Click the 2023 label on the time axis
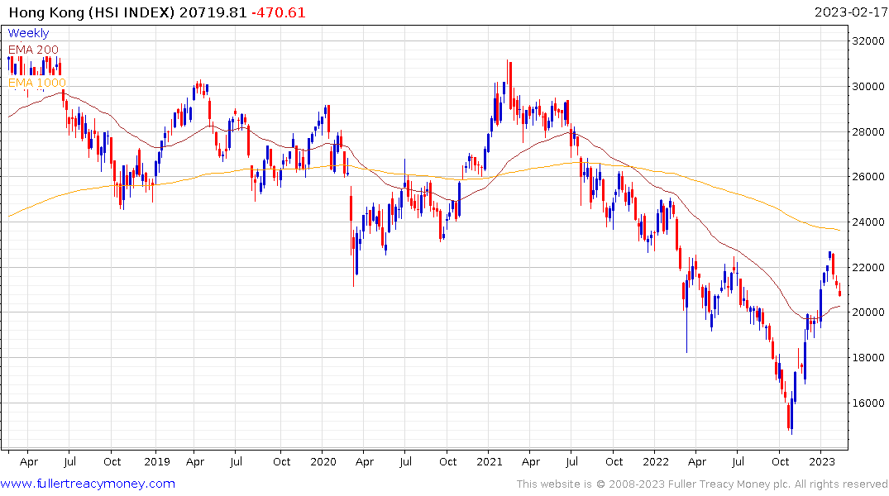889x496 pixels. [821, 461]
